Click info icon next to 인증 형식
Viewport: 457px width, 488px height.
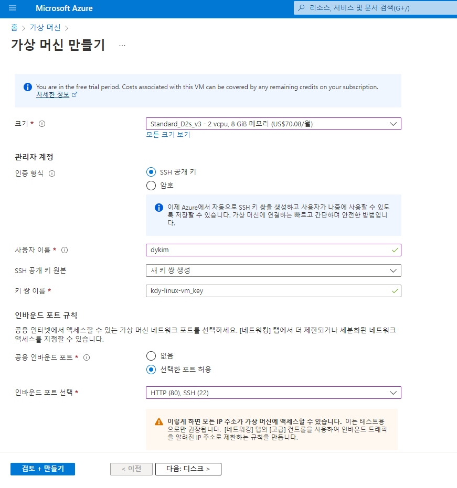[x=52, y=173]
